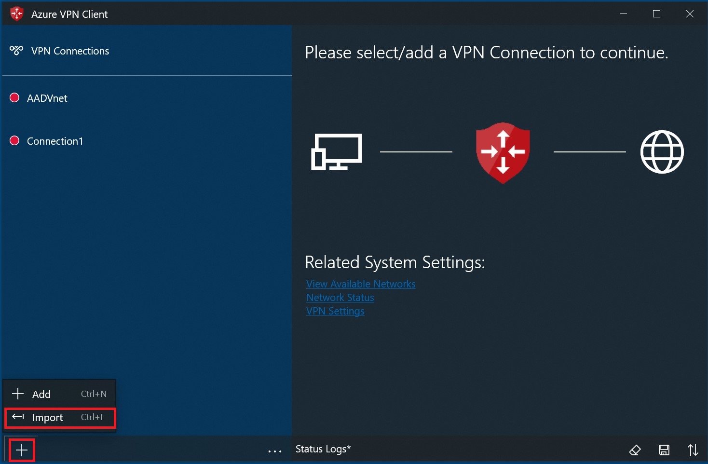Image resolution: width=708 pixels, height=464 pixels.
Task: Click the red shield VPN gateway graphic
Action: pos(503,152)
